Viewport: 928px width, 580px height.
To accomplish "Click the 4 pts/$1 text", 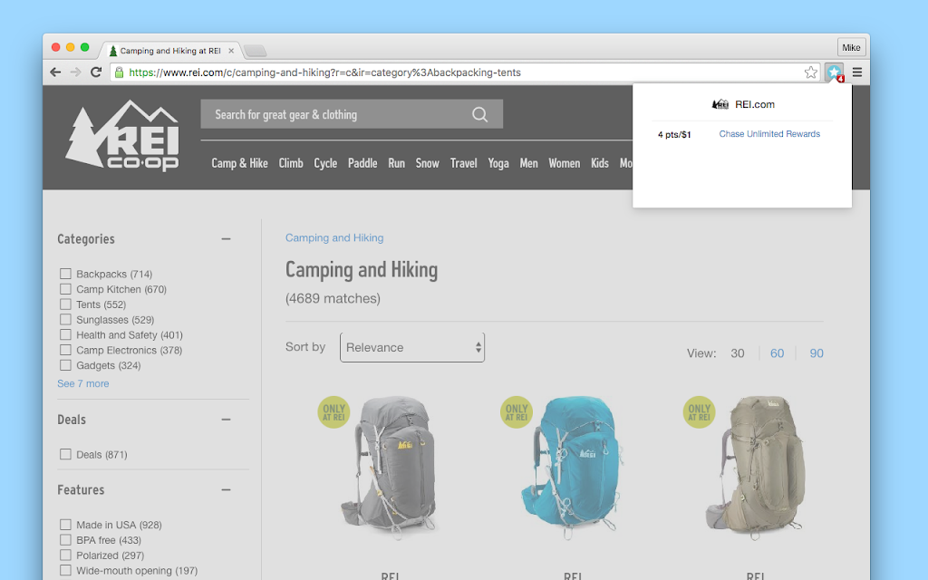I will pos(674,134).
